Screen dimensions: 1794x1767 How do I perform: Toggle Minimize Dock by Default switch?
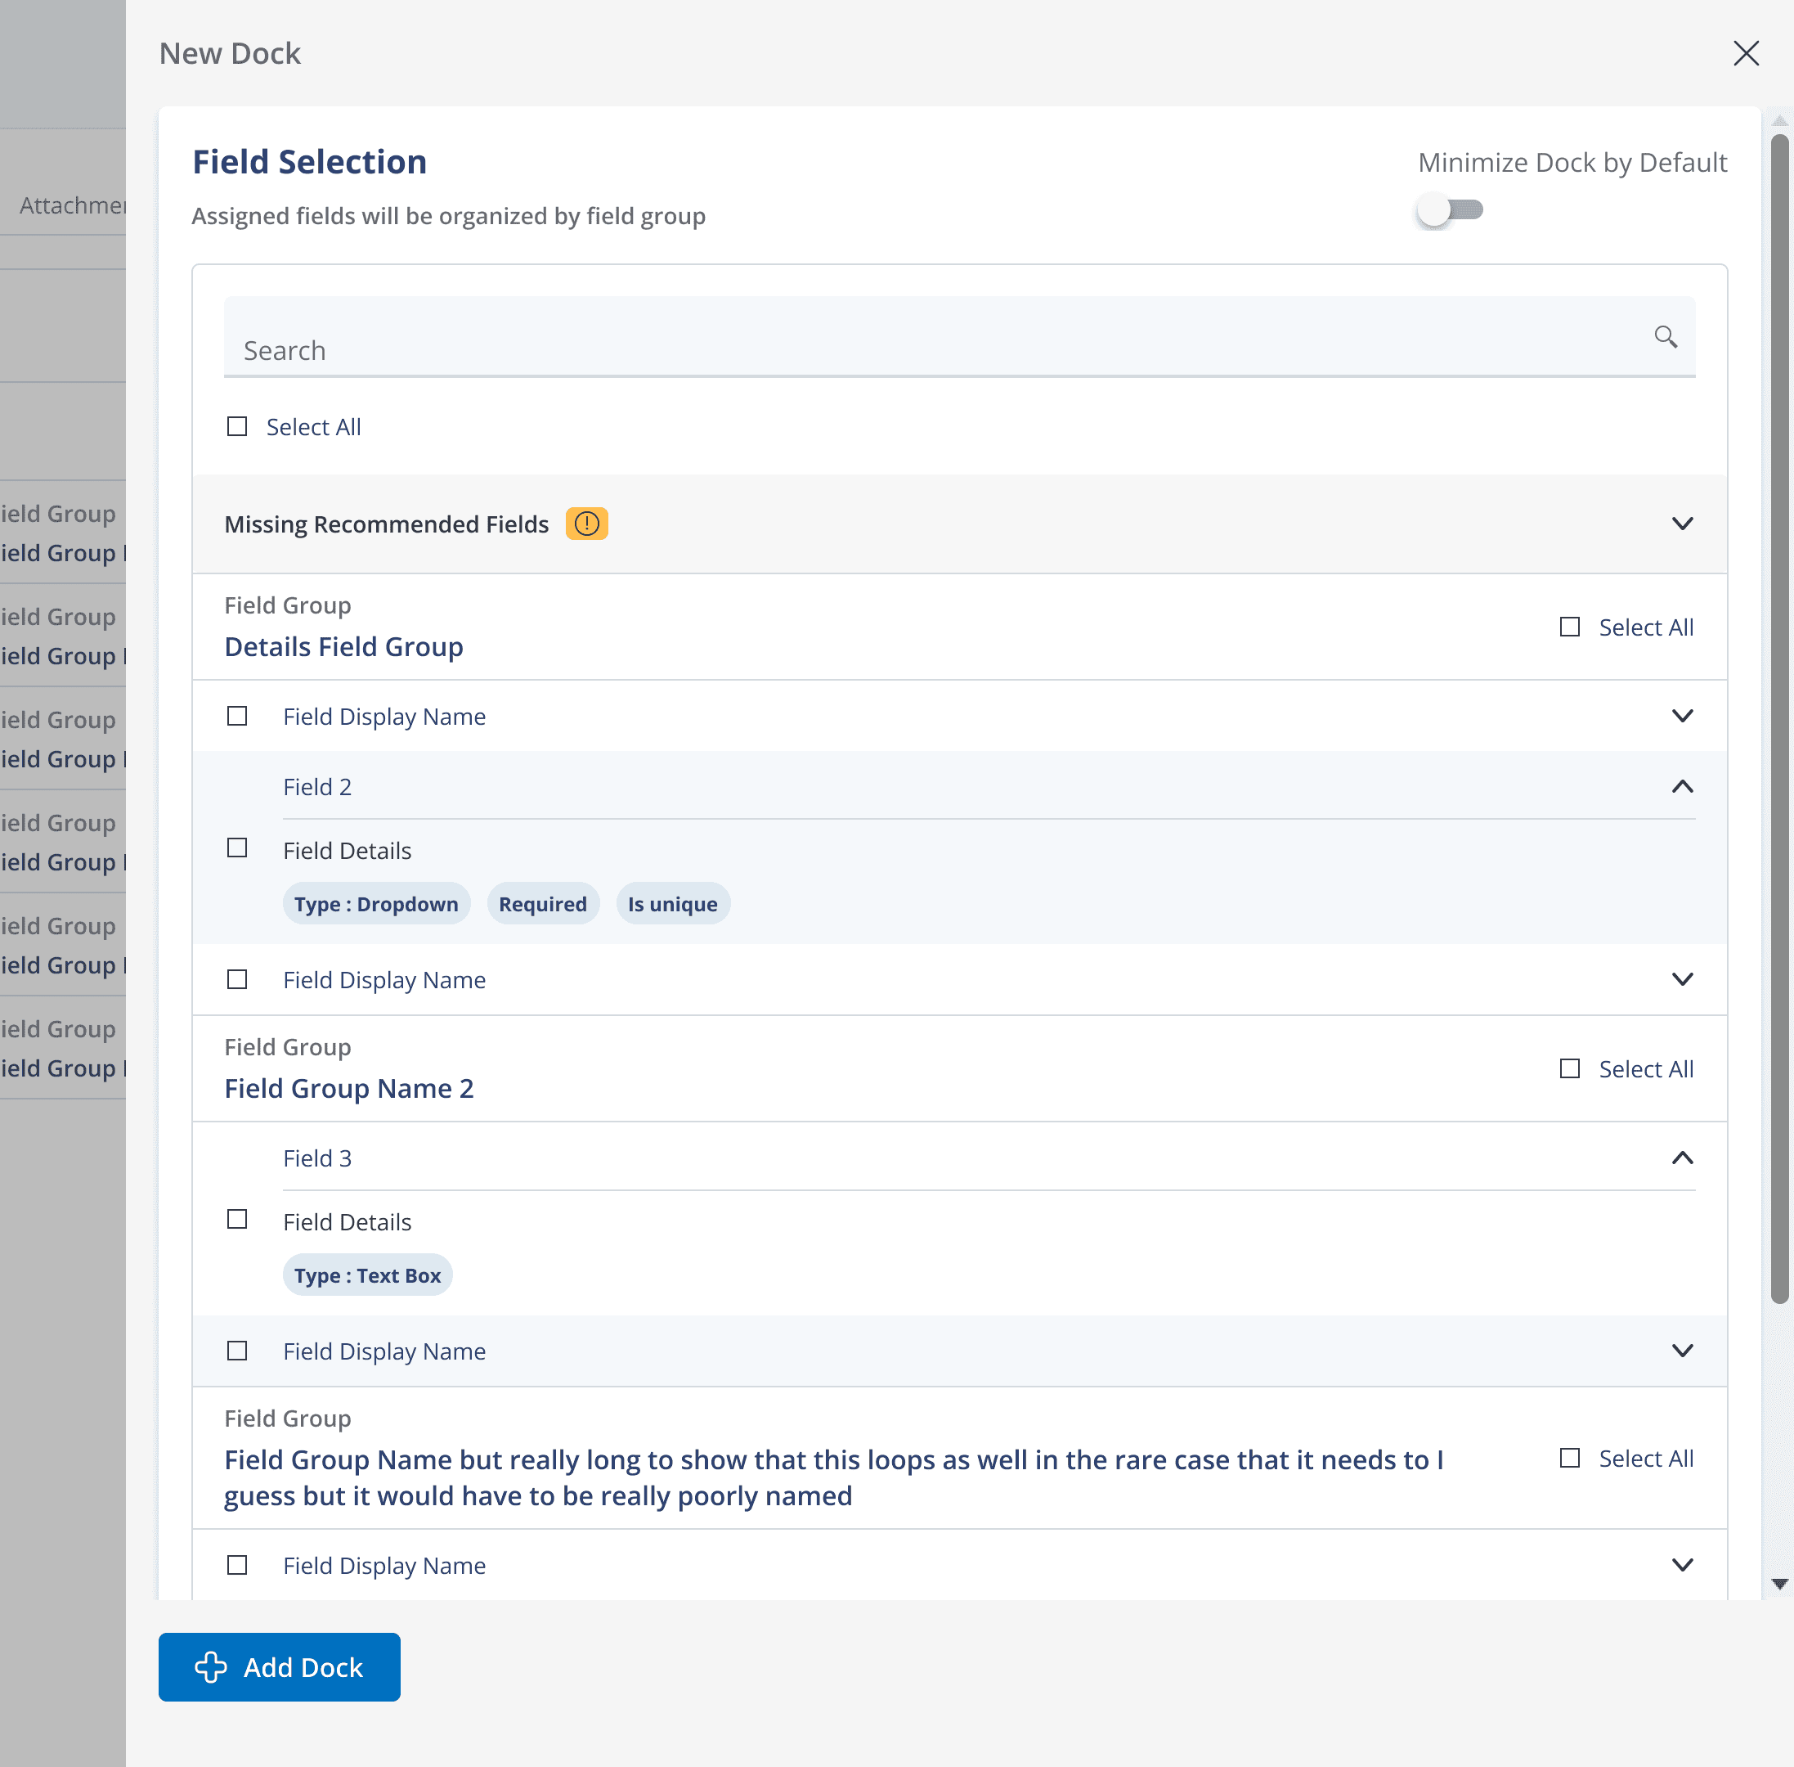point(1450,211)
